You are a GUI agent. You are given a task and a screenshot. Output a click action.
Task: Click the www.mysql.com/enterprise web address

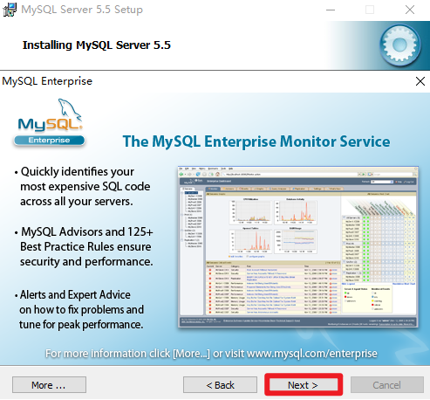(311, 354)
